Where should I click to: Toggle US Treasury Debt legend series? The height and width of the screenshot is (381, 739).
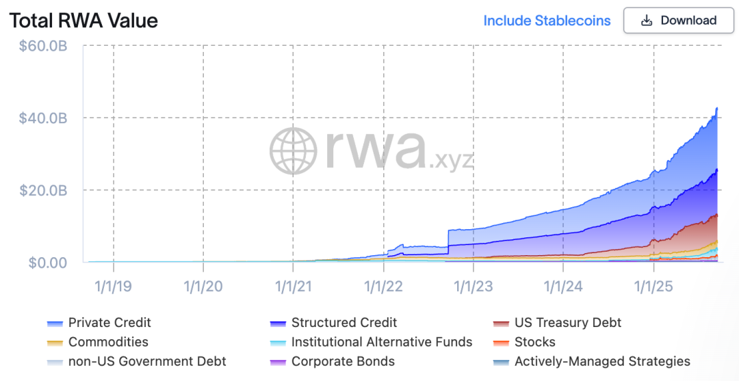coord(568,322)
